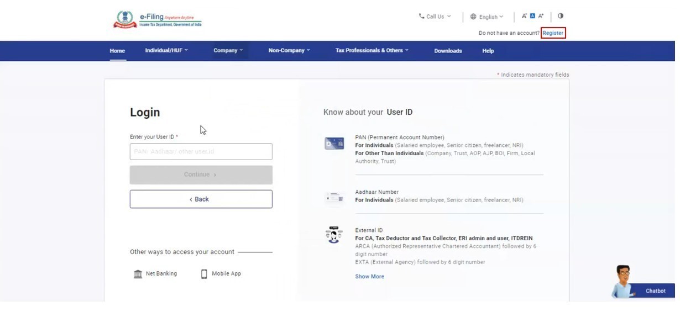Click the Net Banking bank icon

click(138, 274)
